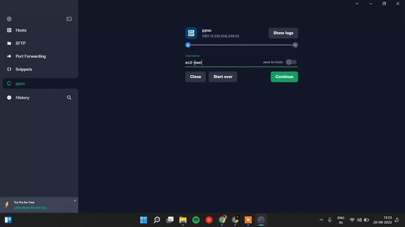Open the widgets icon at taskbar left
The height and width of the screenshot is (227, 405).
click(8, 220)
